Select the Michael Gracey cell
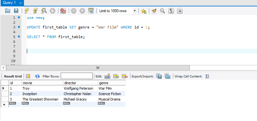 (x=80, y=99)
